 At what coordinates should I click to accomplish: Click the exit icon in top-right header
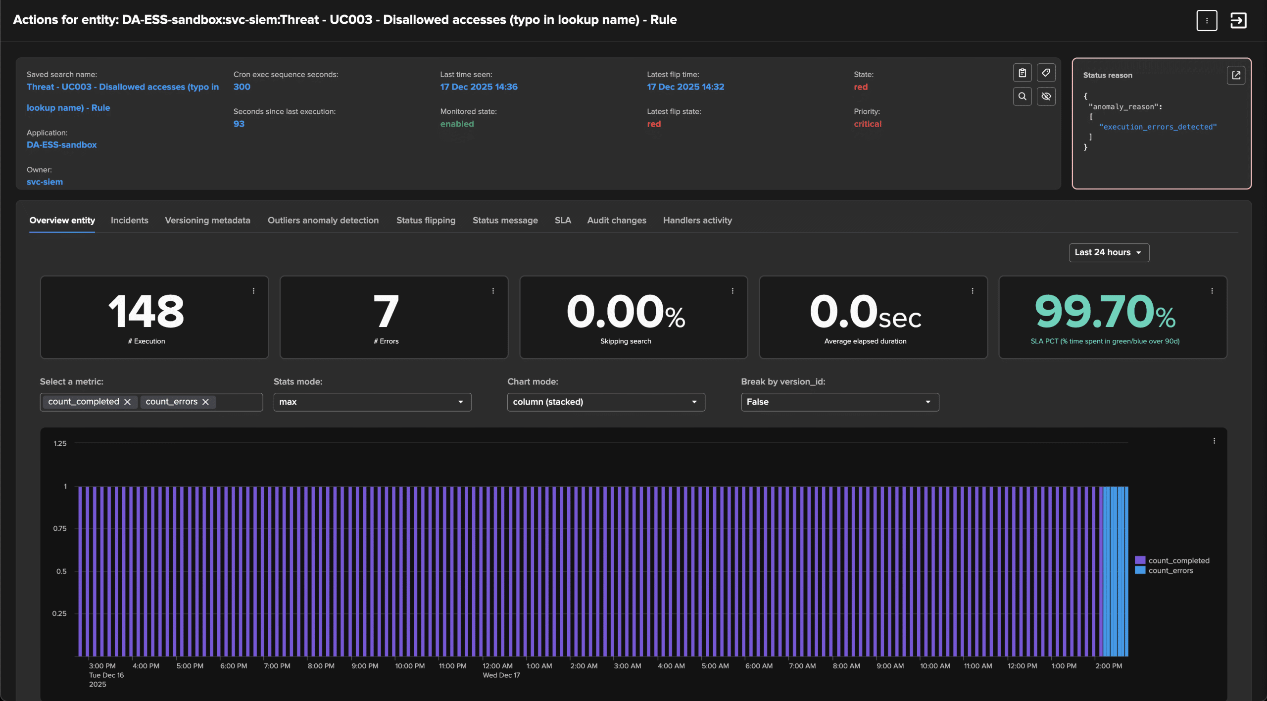(1238, 21)
